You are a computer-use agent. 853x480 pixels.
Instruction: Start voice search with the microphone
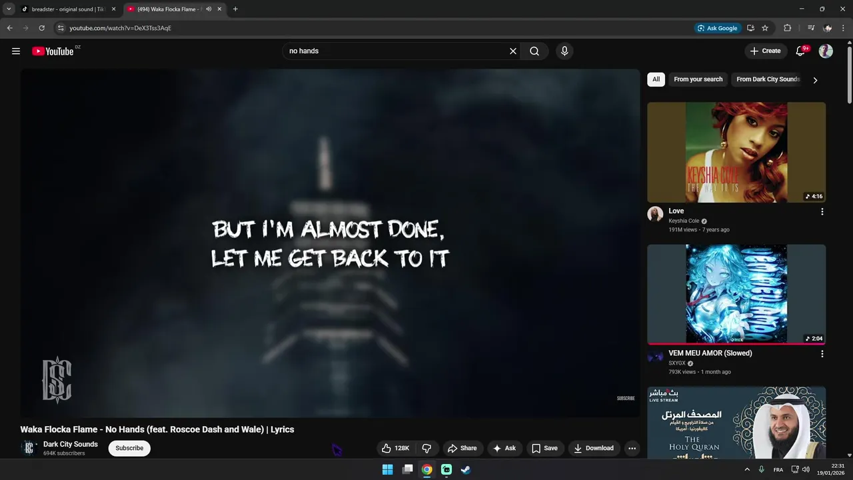point(564,51)
